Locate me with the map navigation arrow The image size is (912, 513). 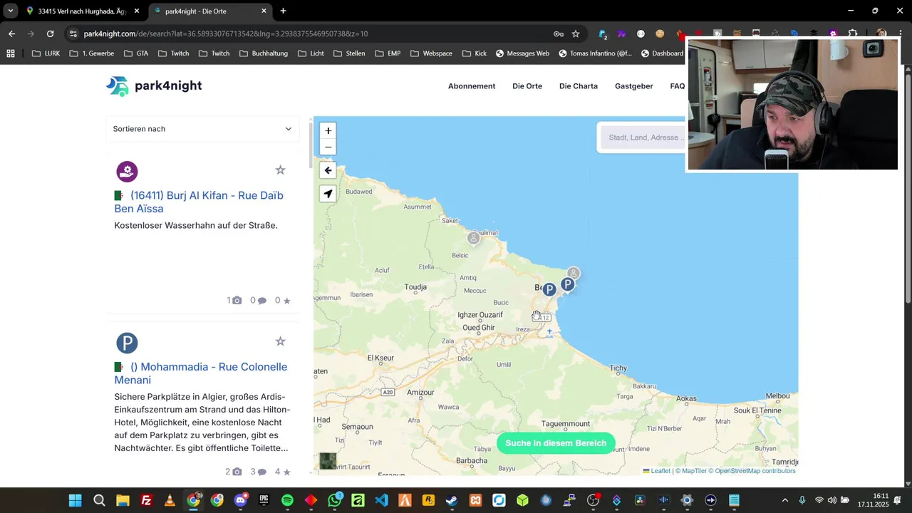[x=328, y=194]
